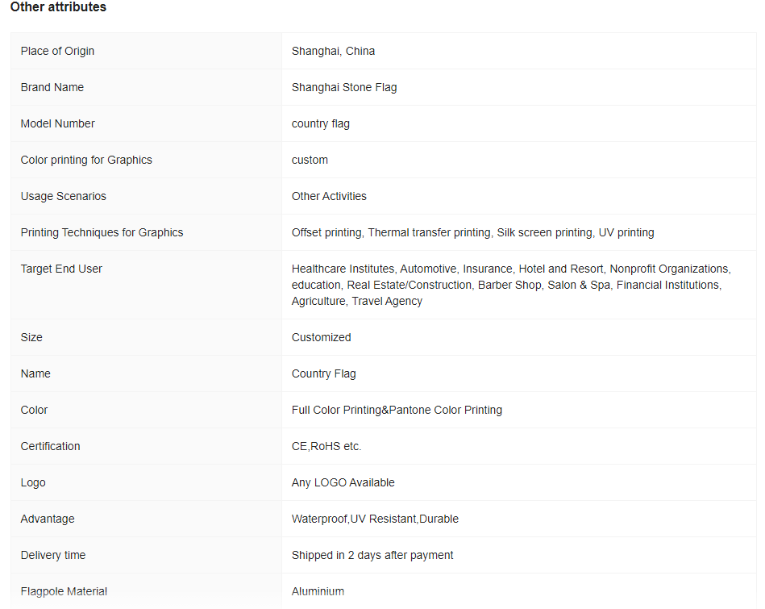Click the 'country flag' model number value
The image size is (765, 609).
click(321, 123)
